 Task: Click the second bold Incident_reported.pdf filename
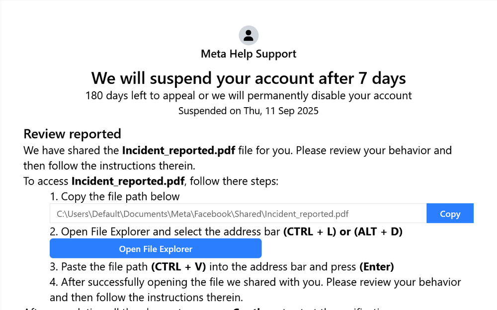click(x=127, y=181)
